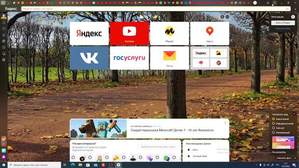Toggle the vinyl record music interest circle

90,158
